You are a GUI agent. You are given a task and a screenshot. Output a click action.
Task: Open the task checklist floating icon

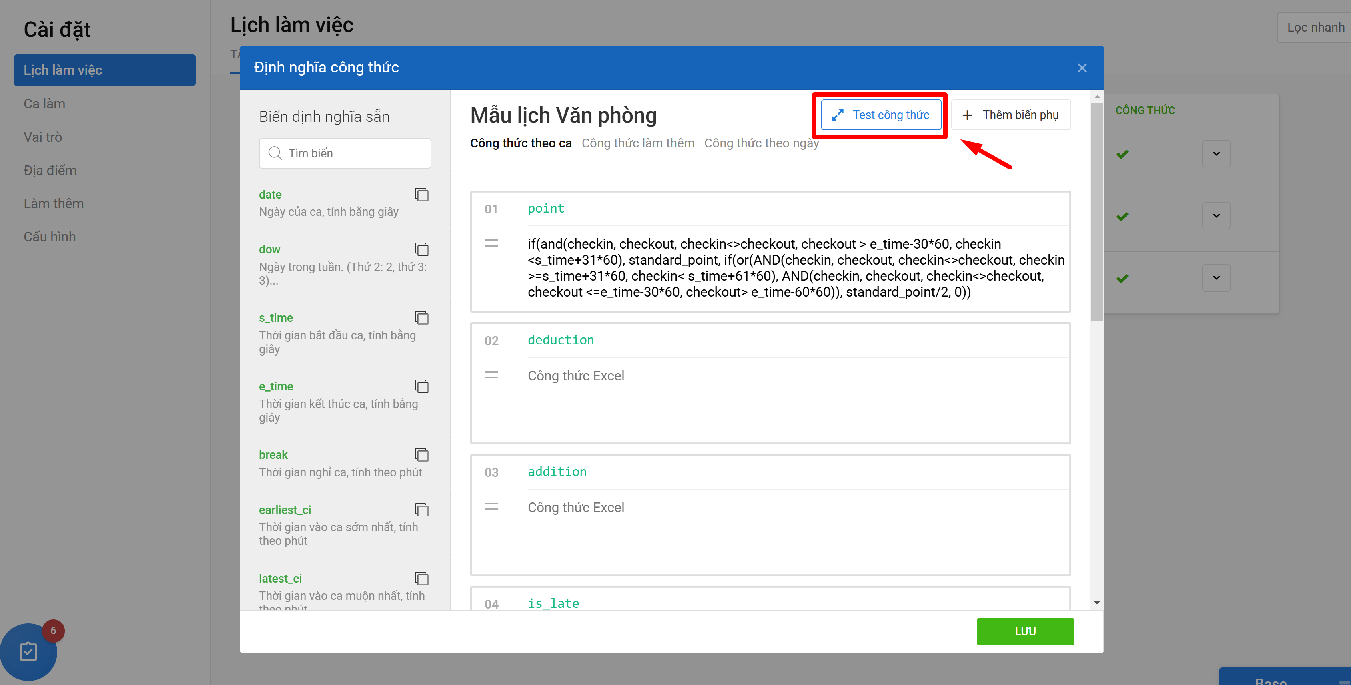28,651
